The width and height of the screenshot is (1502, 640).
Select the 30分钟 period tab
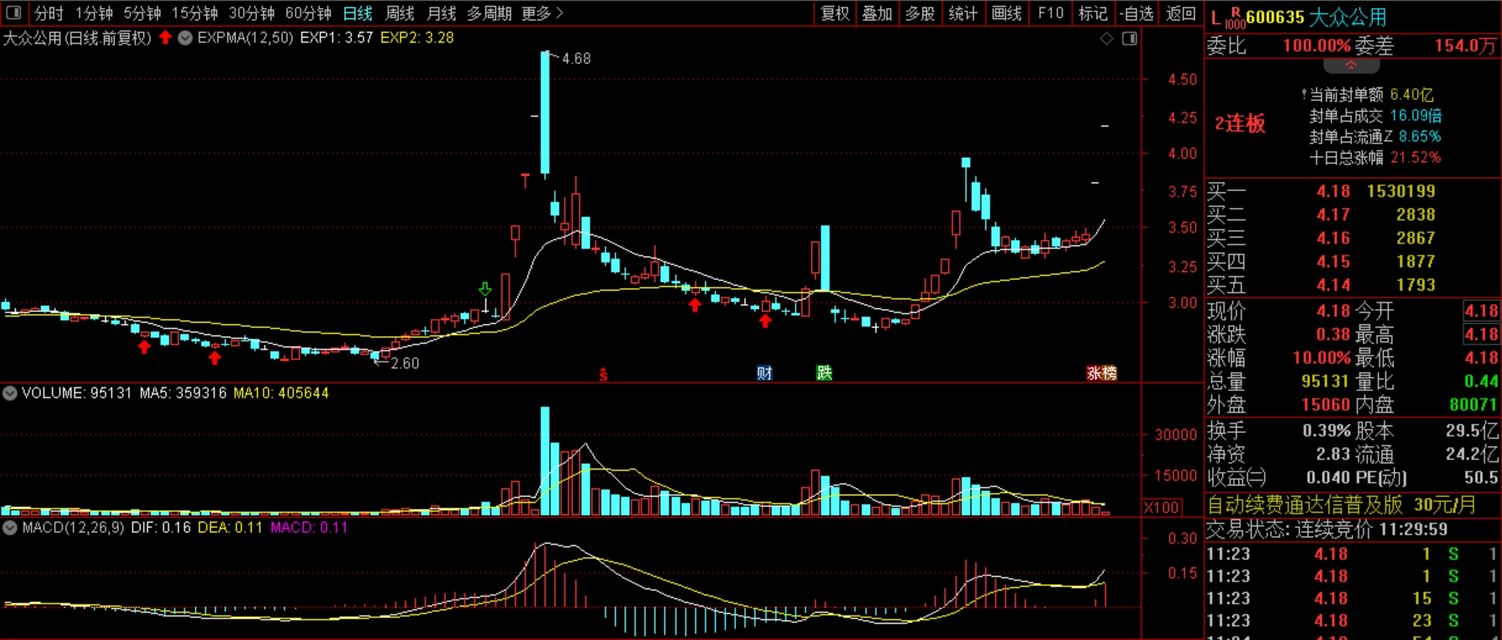click(252, 13)
